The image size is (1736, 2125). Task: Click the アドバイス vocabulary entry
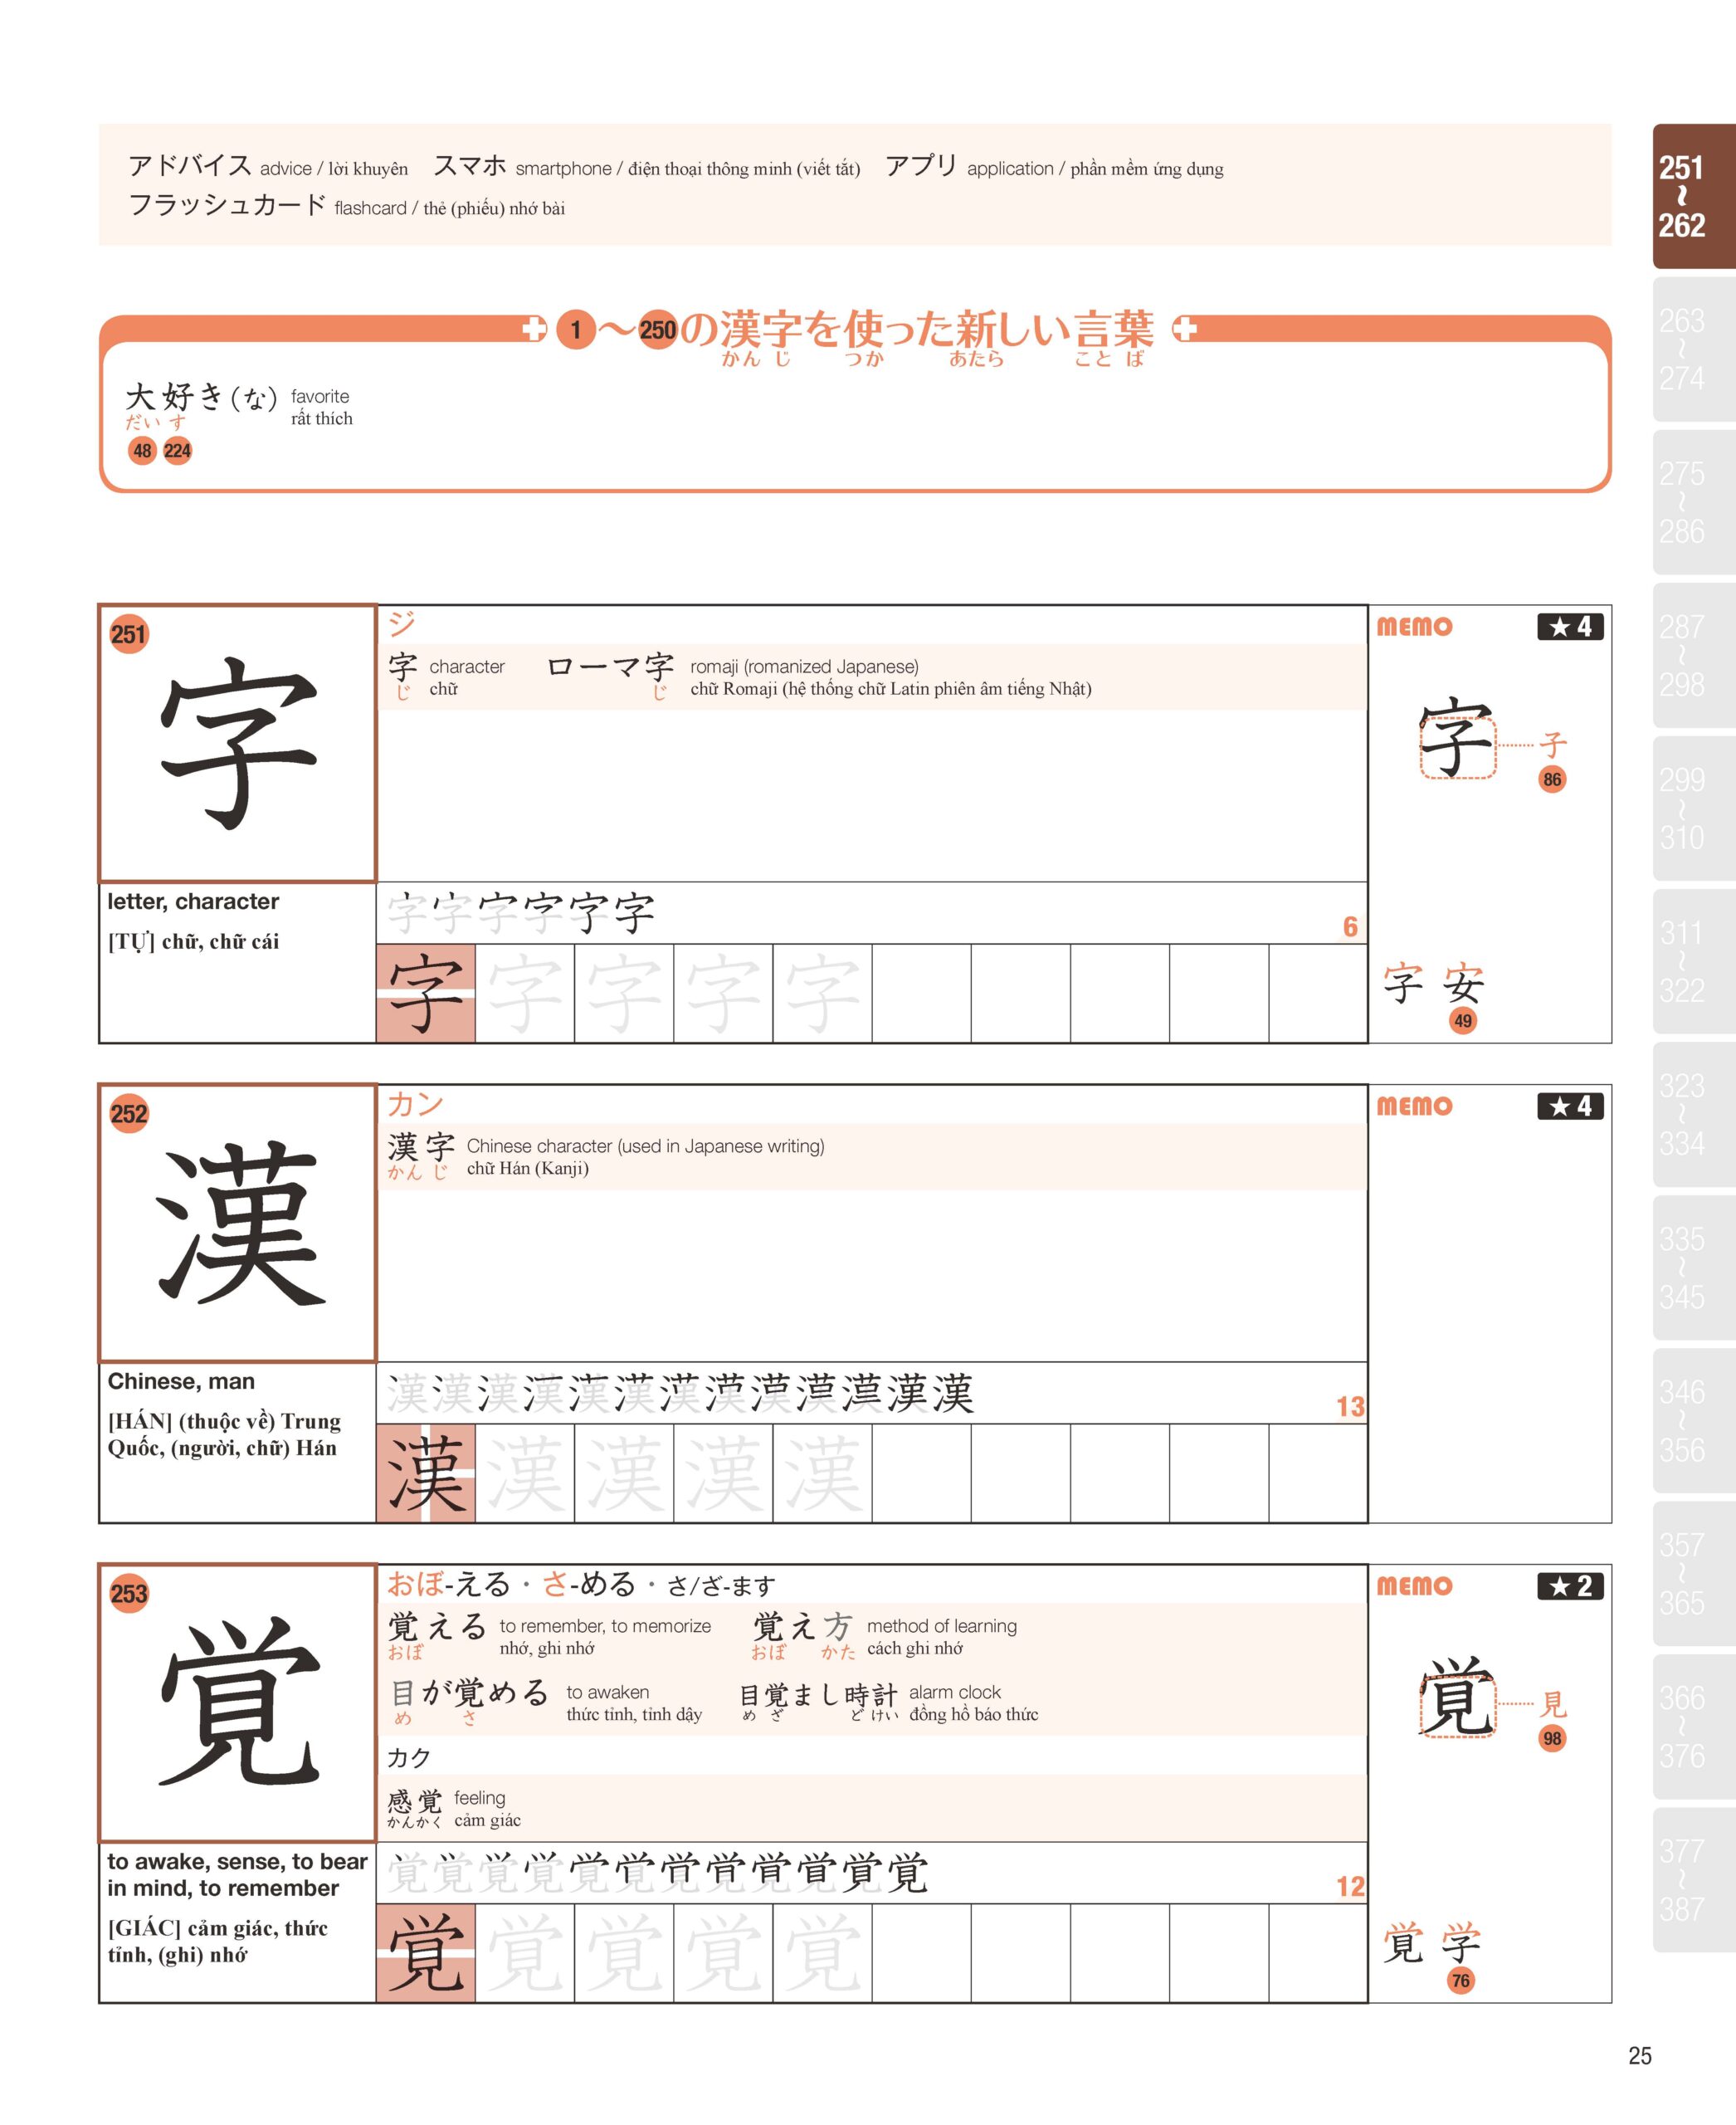pyautogui.click(x=268, y=166)
